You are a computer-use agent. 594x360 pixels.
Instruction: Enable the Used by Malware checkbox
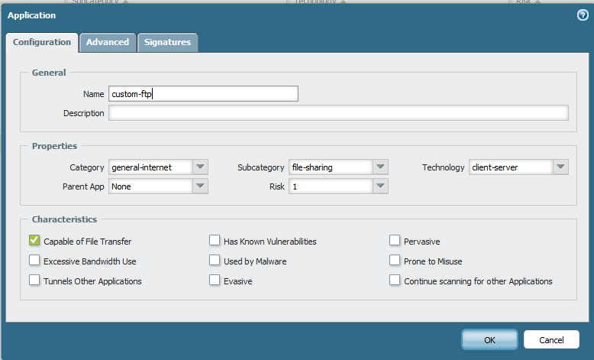click(215, 261)
